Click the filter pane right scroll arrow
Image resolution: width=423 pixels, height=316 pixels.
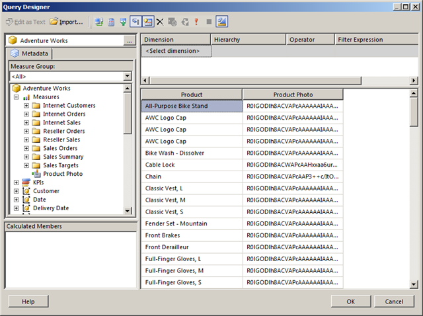click(414, 81)
